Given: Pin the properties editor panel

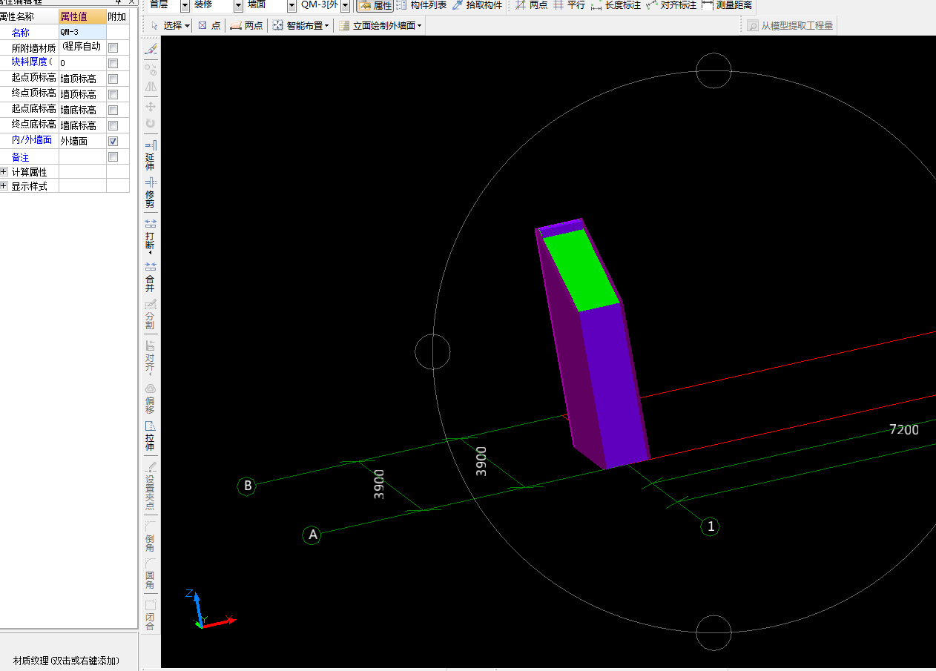Looking at the screenshot, I should click(119, 2).
